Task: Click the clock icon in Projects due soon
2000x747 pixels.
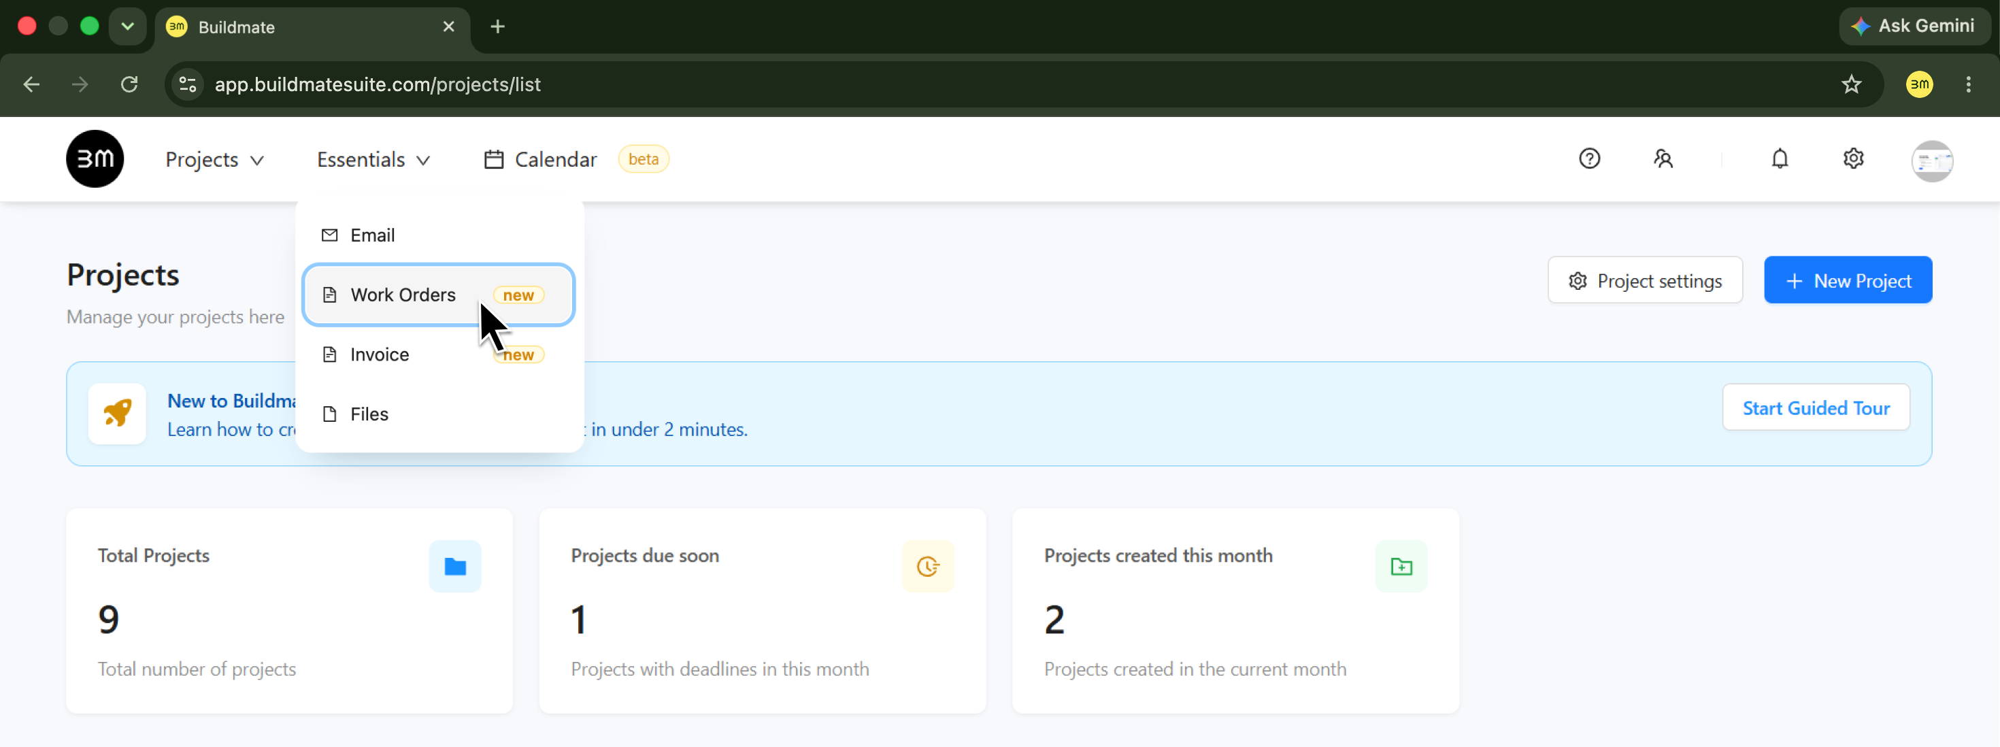Action: coord(928,566)
